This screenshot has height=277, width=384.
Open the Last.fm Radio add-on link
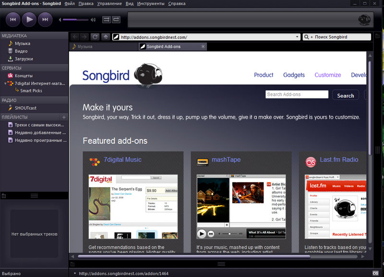click(339, 160)
